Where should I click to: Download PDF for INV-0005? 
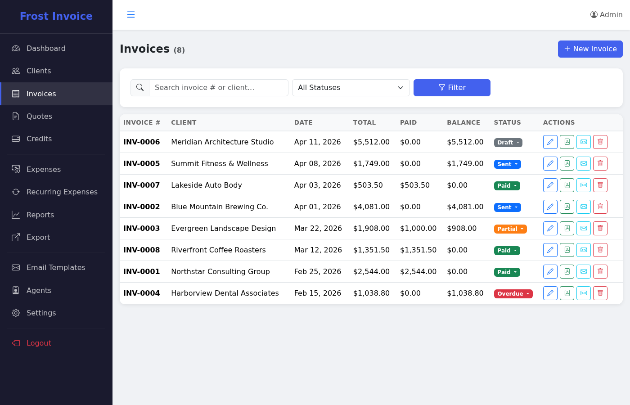[x=567, y=163]
